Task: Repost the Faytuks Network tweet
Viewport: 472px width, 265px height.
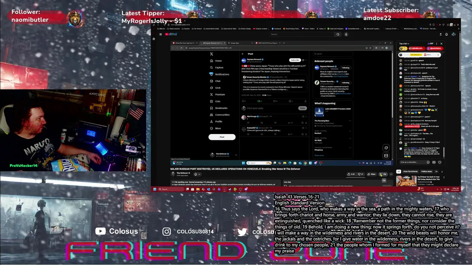Action: (259, 101)
